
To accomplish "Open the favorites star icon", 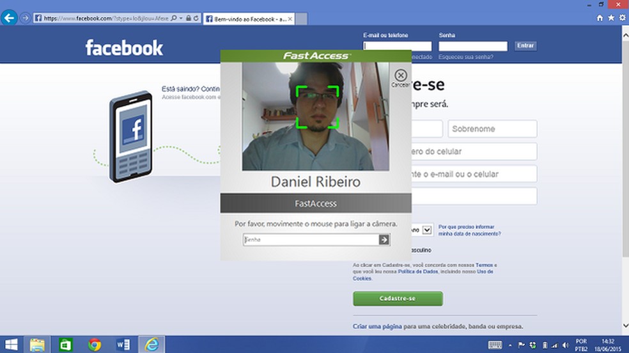I will point(611,18).
